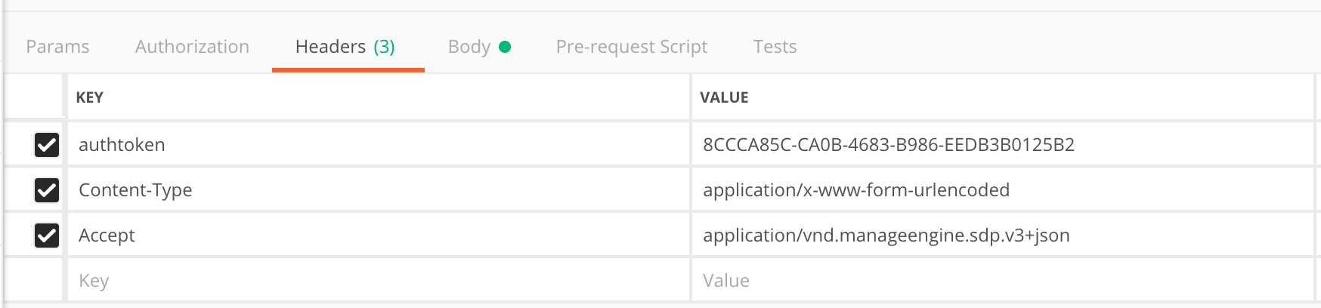Click the green dot indicator beside Body
The width and height of the screenshot is (1321, 308).
[x=506, y=47]
